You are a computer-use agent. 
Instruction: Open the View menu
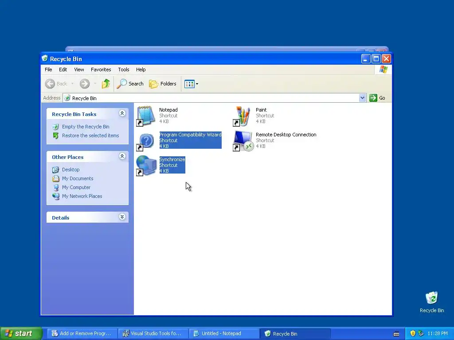79,70
